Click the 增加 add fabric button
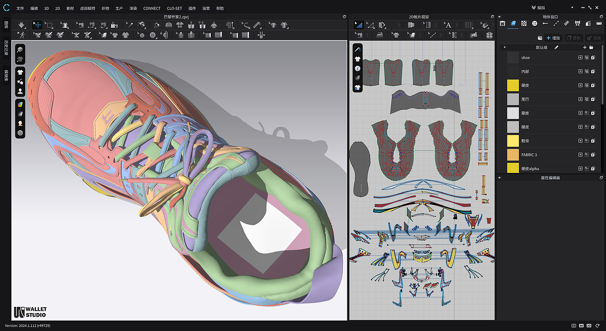This screenshot has height=331, width=606. [x=553, y=38]
